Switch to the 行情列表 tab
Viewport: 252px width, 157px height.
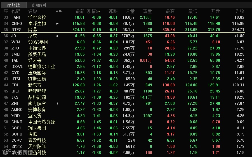[x=14, y=5]
